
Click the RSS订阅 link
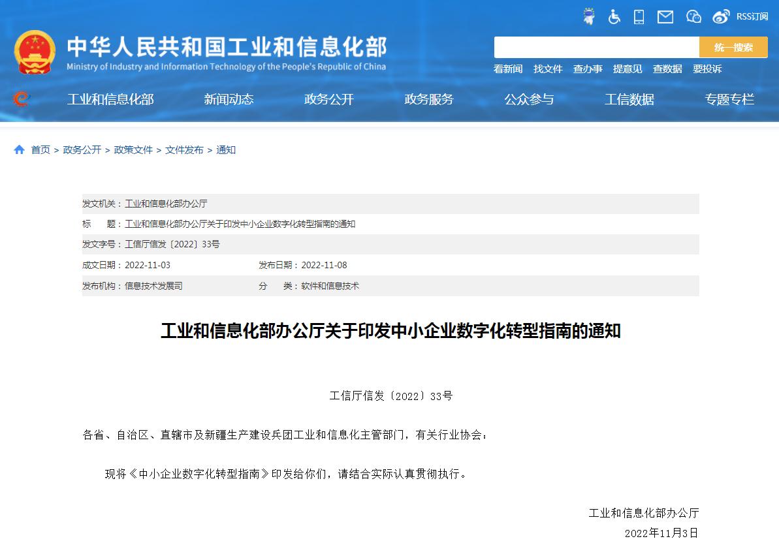[752, 17]
